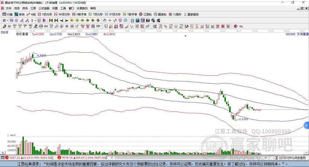Jump to first bar with skip-back arrow
This screenshot has height=167, width=309.
tap(51, 20)
